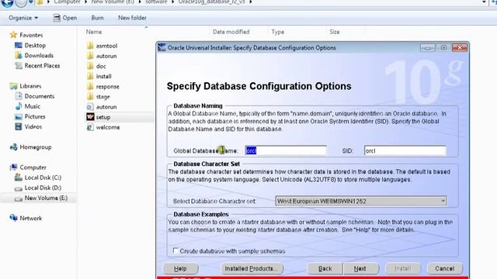Minimize the Oracle Universal Installer window

coord(428,47)
